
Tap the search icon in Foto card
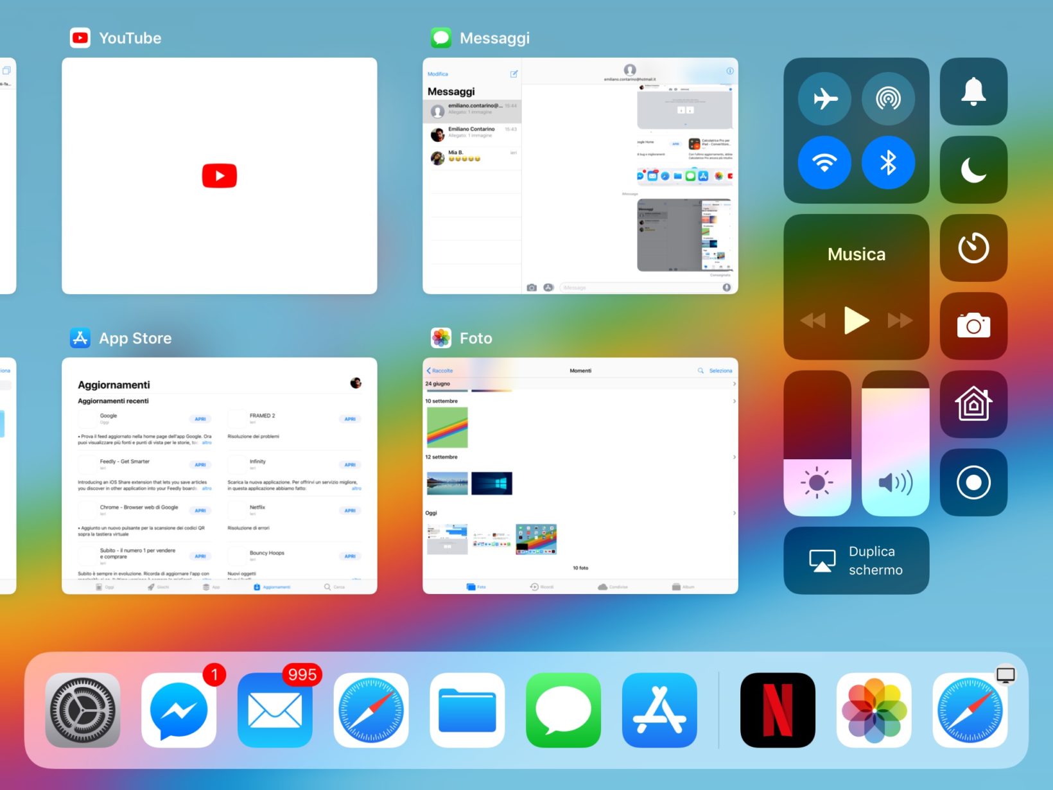[701, 371]
